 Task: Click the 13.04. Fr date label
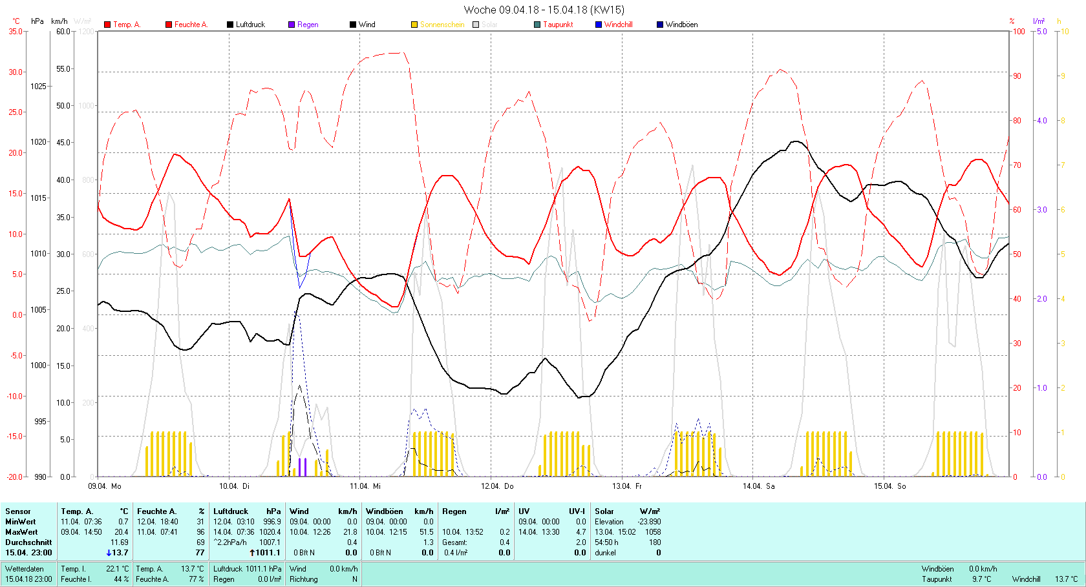point(627,486)
